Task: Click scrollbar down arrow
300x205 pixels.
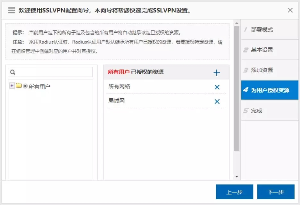Action: tap(237, 176)
